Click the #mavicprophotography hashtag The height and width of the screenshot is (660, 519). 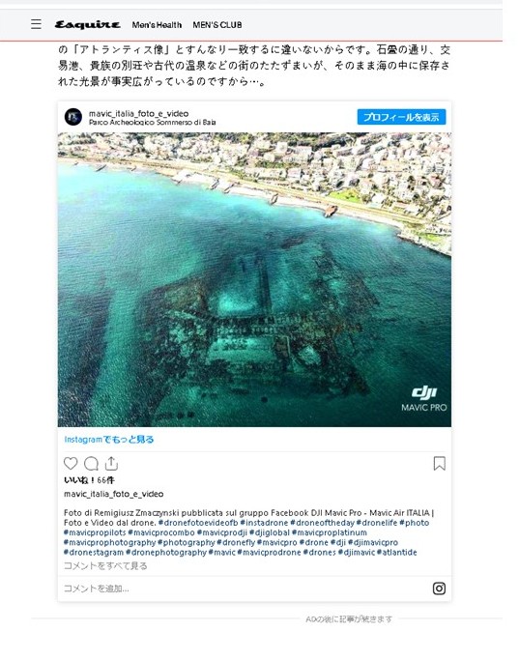tap(109, 542)
